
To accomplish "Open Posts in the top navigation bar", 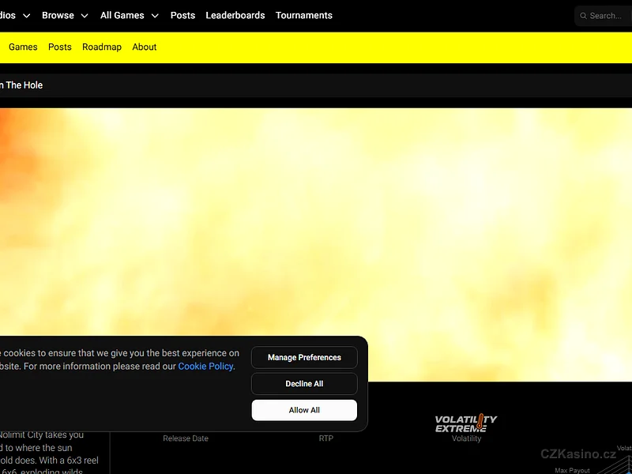I will click(x=182, y=15).
